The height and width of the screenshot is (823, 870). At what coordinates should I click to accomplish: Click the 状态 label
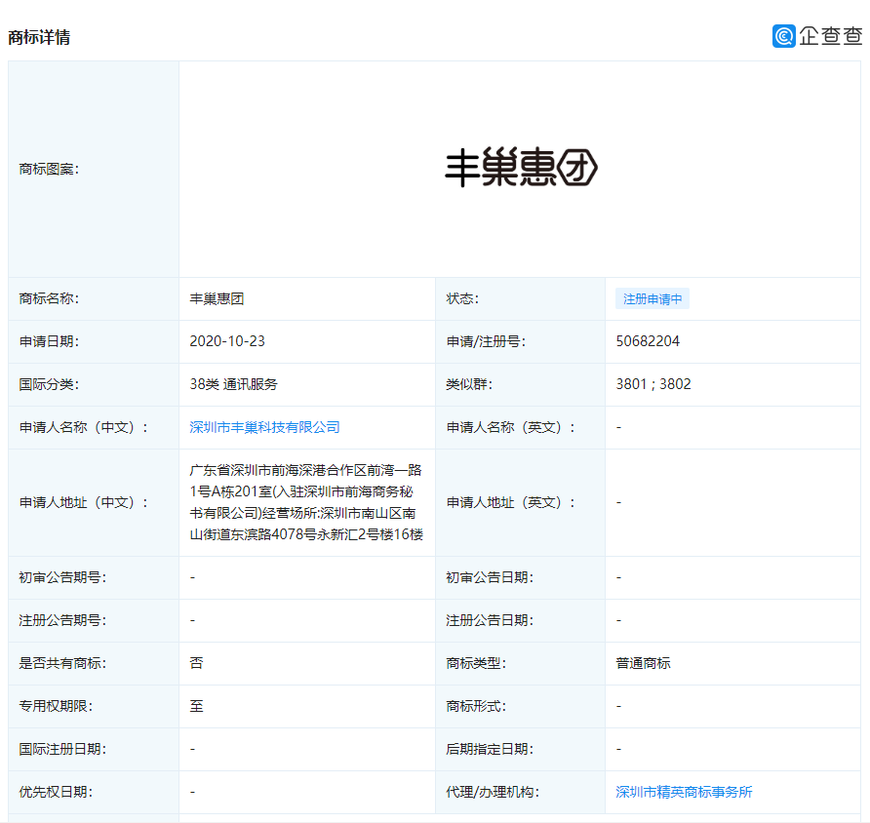point(462,299)
